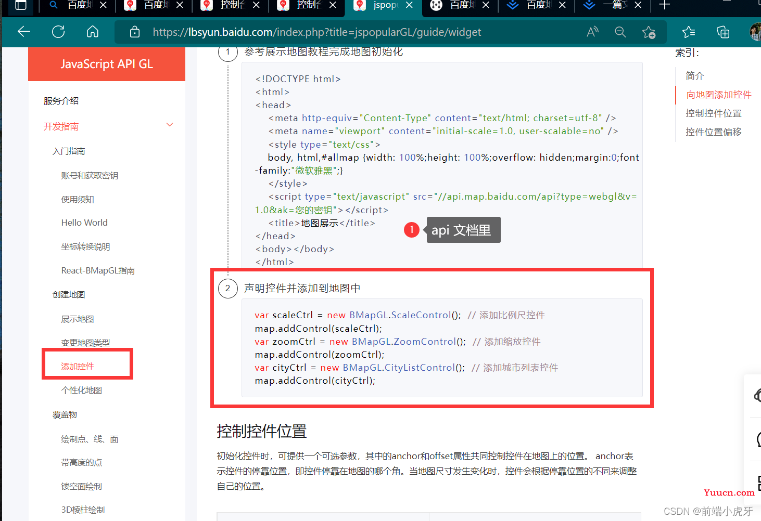The image size is (761, 521).
Task: Select 开发指南 in the sidebar
Action: (x=61, y=126)
